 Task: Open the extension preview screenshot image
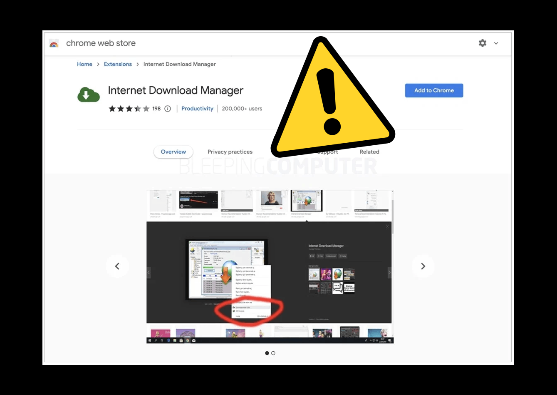tap(270, 267)
